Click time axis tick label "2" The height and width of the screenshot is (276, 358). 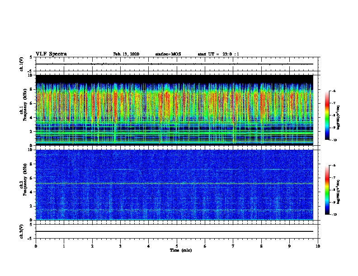[x=92, y=246]
